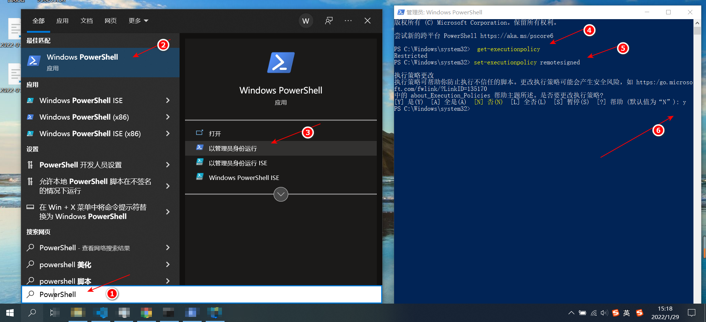706x322 pixels.
Task: Choose 以管理员身份运行 option
Action: [x=281, y=148]
